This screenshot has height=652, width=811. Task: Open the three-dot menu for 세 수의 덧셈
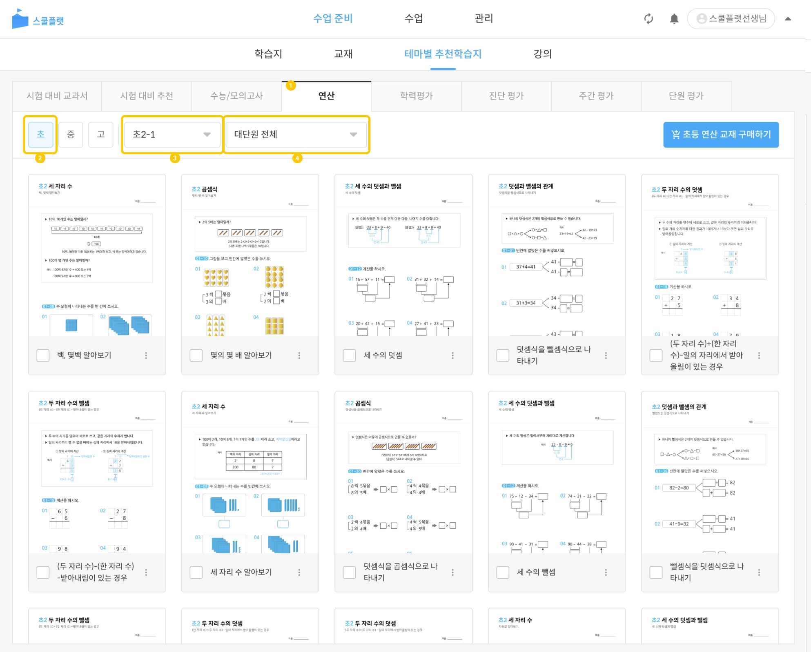[452, 355]
